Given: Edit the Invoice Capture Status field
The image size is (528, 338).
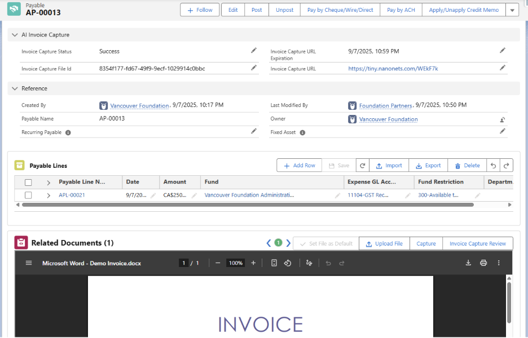Looking at the screenshot, I should [253, 51].
